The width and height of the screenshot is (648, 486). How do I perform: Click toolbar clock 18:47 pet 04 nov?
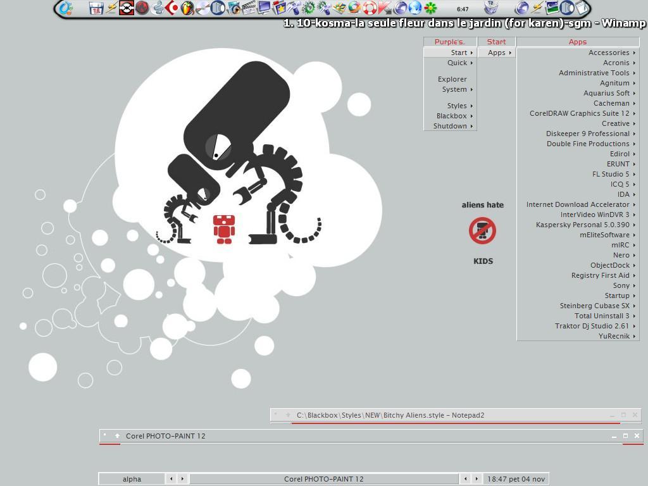tap(516, 479)
